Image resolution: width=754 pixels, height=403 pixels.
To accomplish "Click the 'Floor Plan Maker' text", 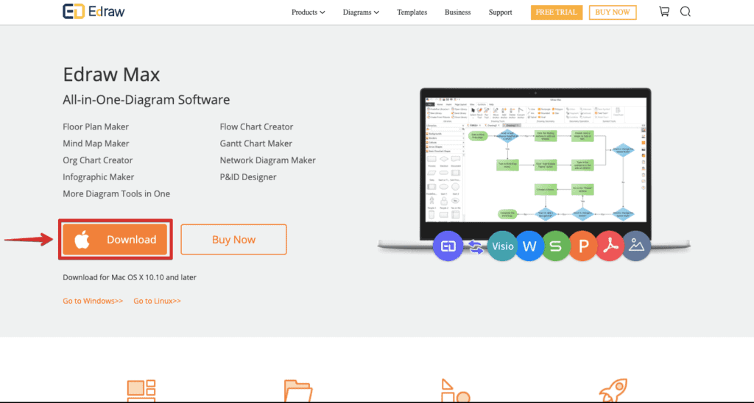I will [96, 126].
